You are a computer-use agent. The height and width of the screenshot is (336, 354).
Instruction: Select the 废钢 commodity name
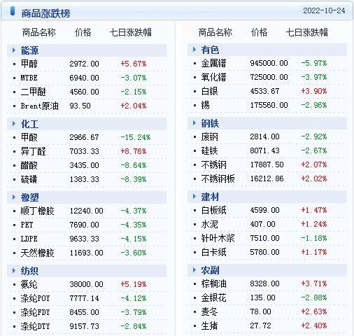[210, 136]
